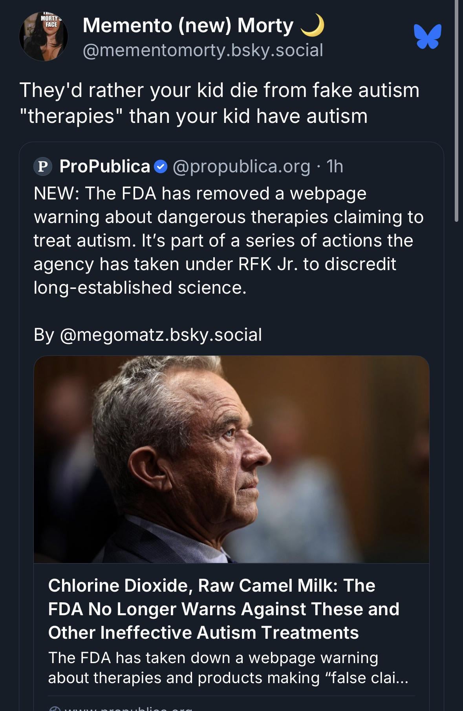Image resolution: width=463 pixels, height=711 pixels.
Task: Click the @propublica.org handle
Action: click(241, 166)
